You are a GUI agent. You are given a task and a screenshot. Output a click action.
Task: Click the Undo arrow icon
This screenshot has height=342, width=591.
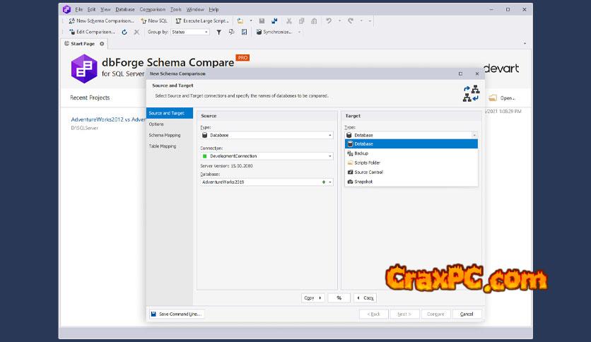pos(329,21)
